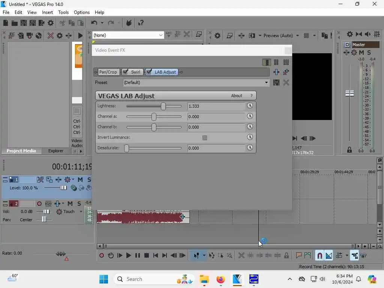Image resolution: width=384 pixels, height=288 pixels.
Task: Open the Split Screen View dropdown arrow
Action: [260, 36]
